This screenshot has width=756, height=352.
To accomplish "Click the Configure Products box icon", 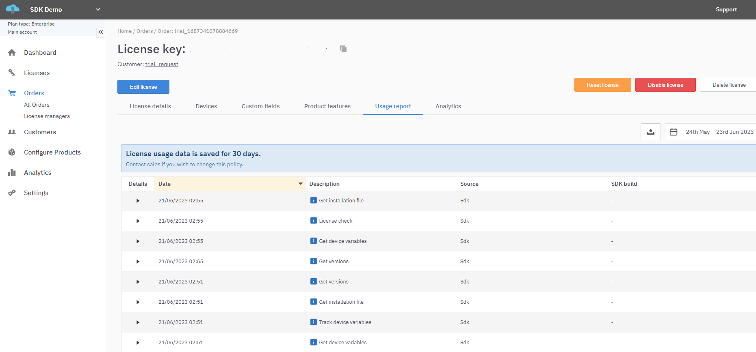I will click(x=12, y=152).
